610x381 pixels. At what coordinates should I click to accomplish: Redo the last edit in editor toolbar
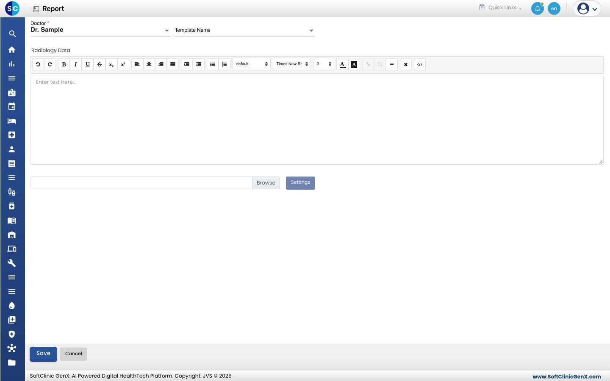pyautogui.click(x=50, y=64)
